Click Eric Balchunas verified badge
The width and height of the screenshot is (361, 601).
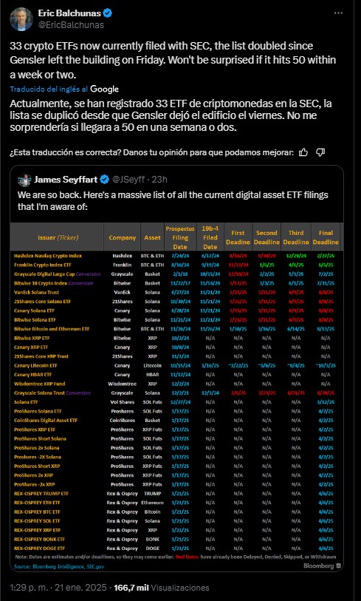click(x=108, y=13)
